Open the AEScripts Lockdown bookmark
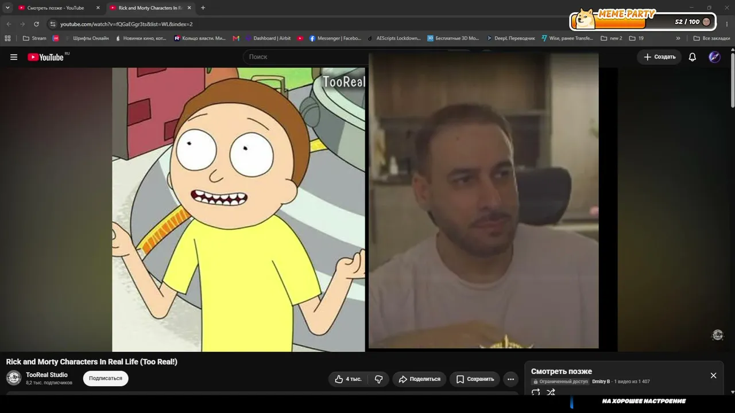This screenshot has width=735, height=413. click(x=394, y=38)
